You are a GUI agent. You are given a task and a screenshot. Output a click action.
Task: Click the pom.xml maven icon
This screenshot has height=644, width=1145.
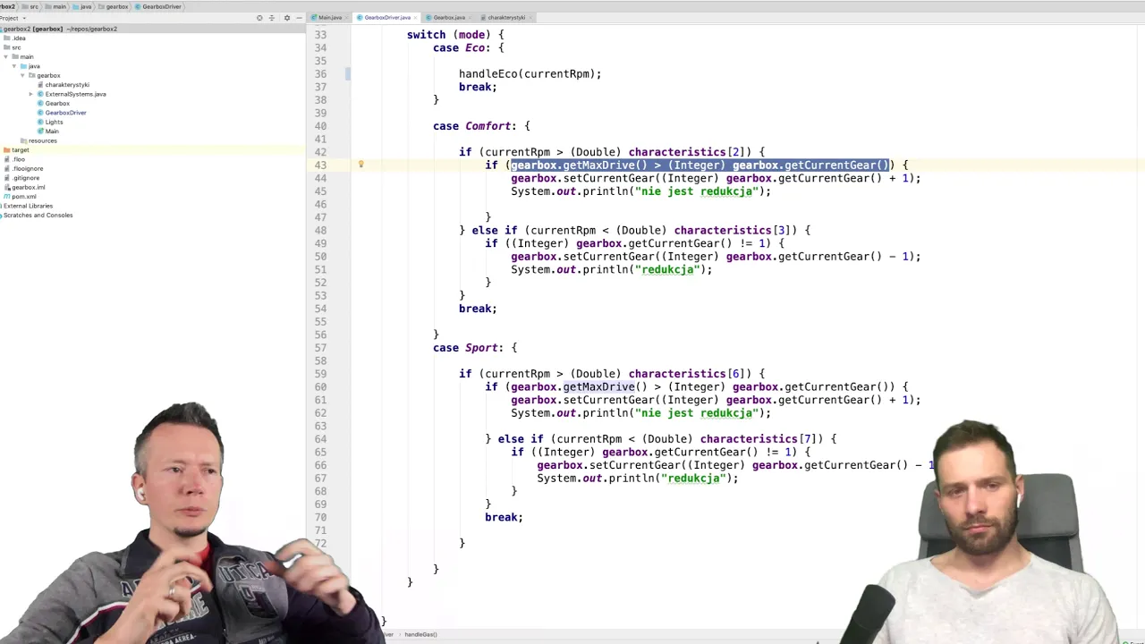(7, 197)
